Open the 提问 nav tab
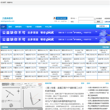Viewport: 110px width, 110px height. click(x=10, y=27)
